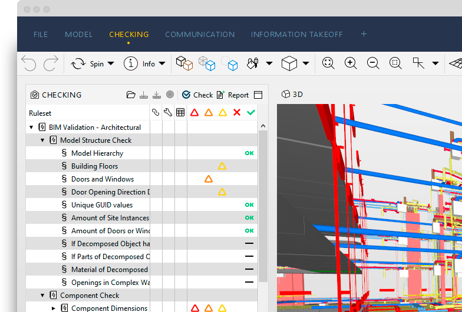Expand the Component Dimensions ruleset
Viewport: 462px width, 312px height.
point(54,308)
